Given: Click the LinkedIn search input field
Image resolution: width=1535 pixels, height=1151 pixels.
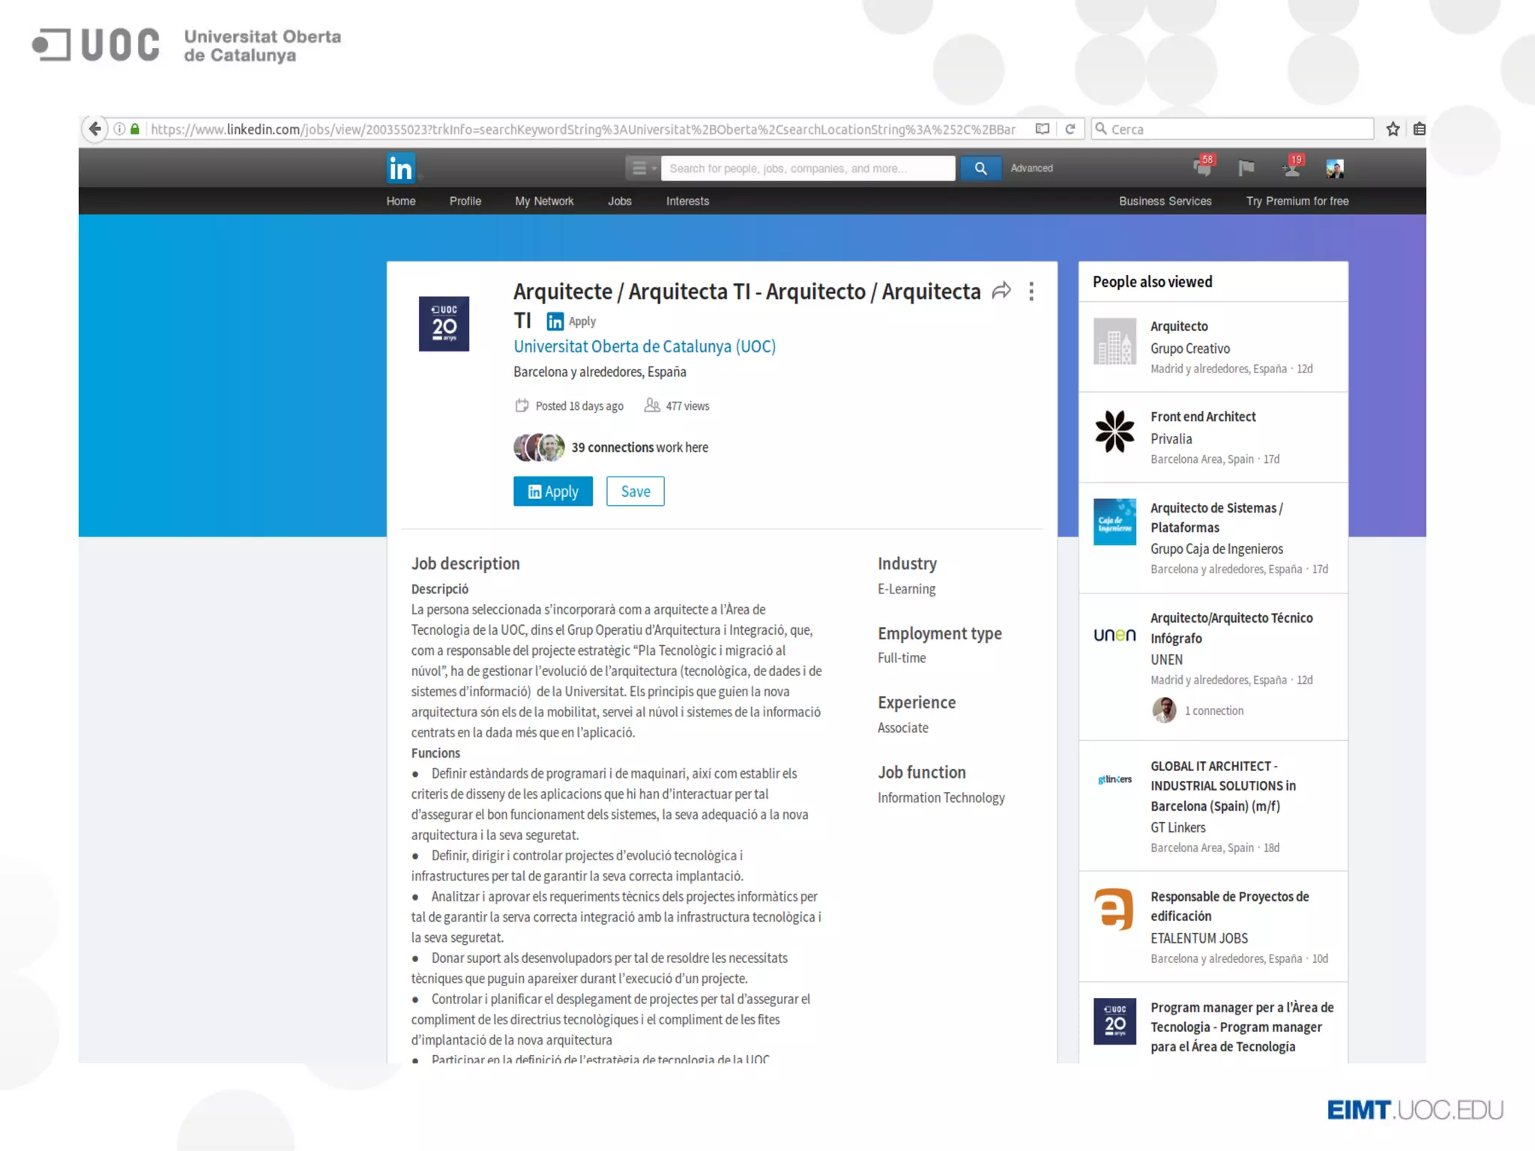Looking at the screenshot, I should pyautogui.click(x=807, y=169).
